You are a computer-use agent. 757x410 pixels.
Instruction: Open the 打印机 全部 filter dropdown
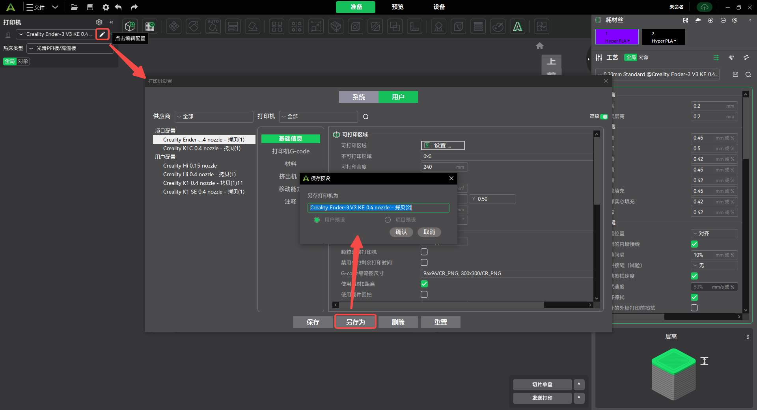(319, 117)
